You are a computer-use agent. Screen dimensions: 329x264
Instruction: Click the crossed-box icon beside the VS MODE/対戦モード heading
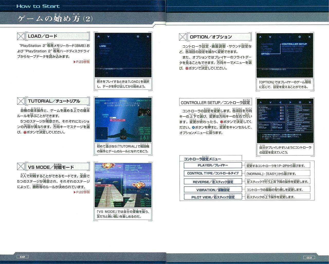coord(21,166)
